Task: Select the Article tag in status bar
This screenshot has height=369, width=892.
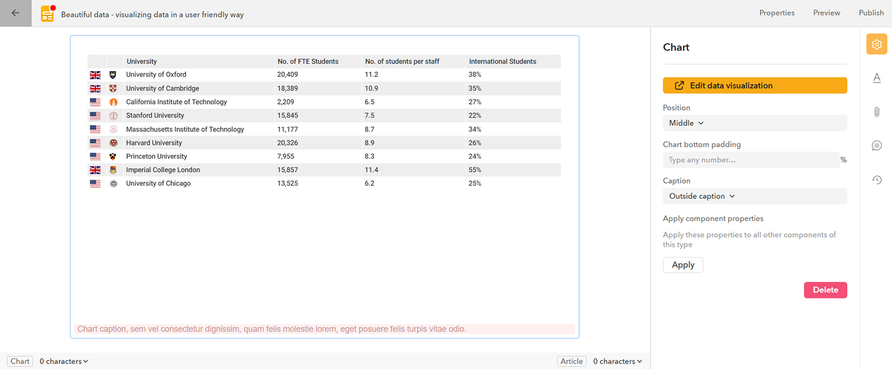Action: 571,361
